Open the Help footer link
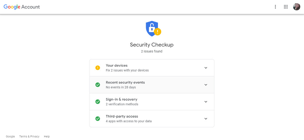 coord(47,137)
